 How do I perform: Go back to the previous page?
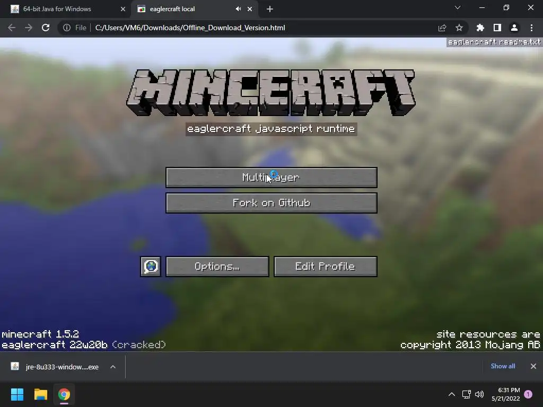tap(12, 28)
